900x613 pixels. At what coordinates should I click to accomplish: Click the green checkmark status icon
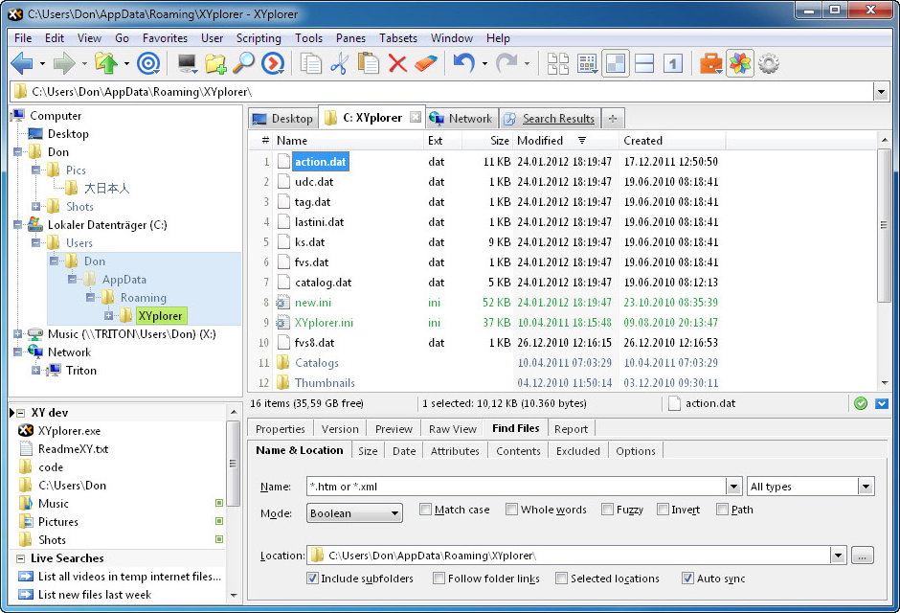click(861, 403)
